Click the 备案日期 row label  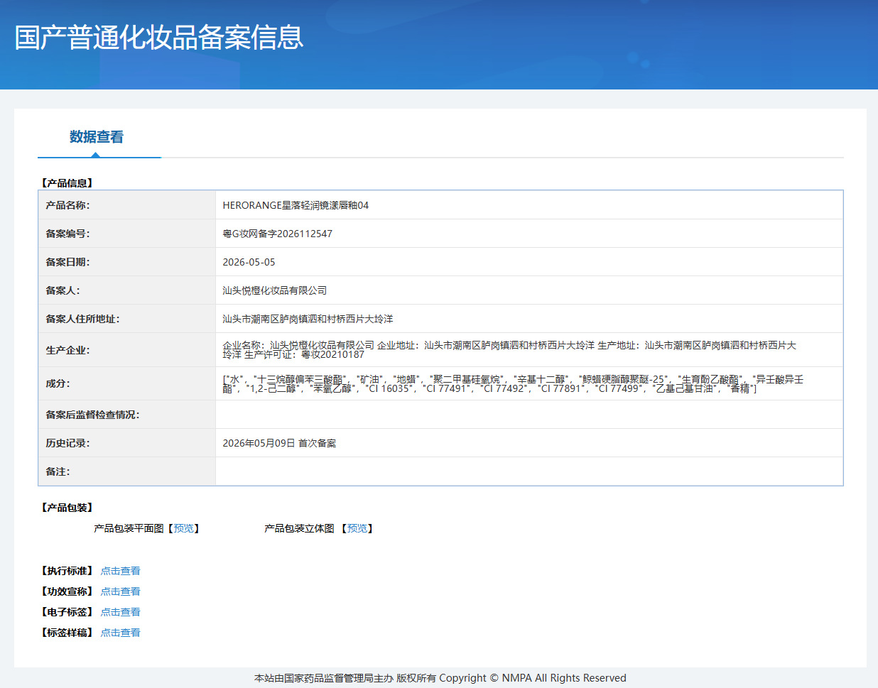(x=67, y=262)
